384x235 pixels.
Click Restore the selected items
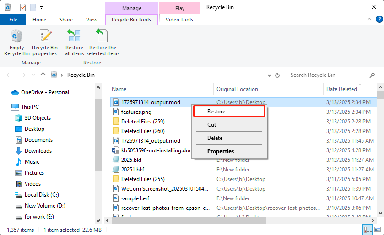[103, 43]
